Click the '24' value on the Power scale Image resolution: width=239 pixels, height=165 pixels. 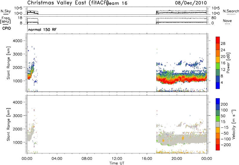click(223, 50)
